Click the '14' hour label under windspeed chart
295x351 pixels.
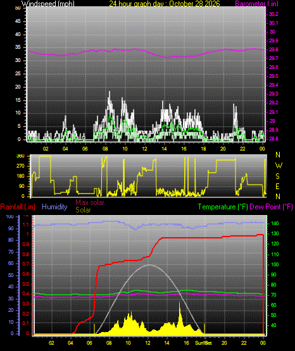coord(164,149)
